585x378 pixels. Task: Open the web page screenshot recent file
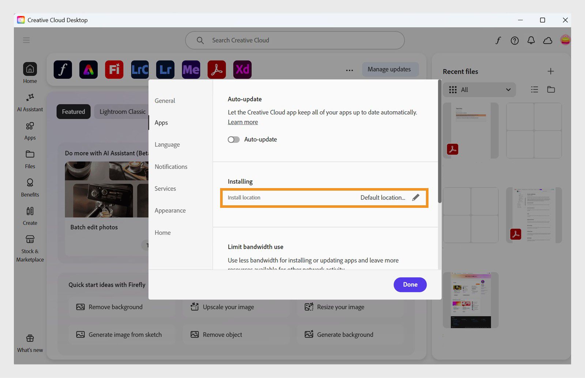click(x=471, y=300)
